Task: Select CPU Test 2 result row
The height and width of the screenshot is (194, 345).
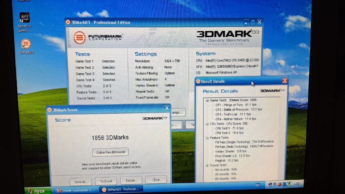Action: 229,133
